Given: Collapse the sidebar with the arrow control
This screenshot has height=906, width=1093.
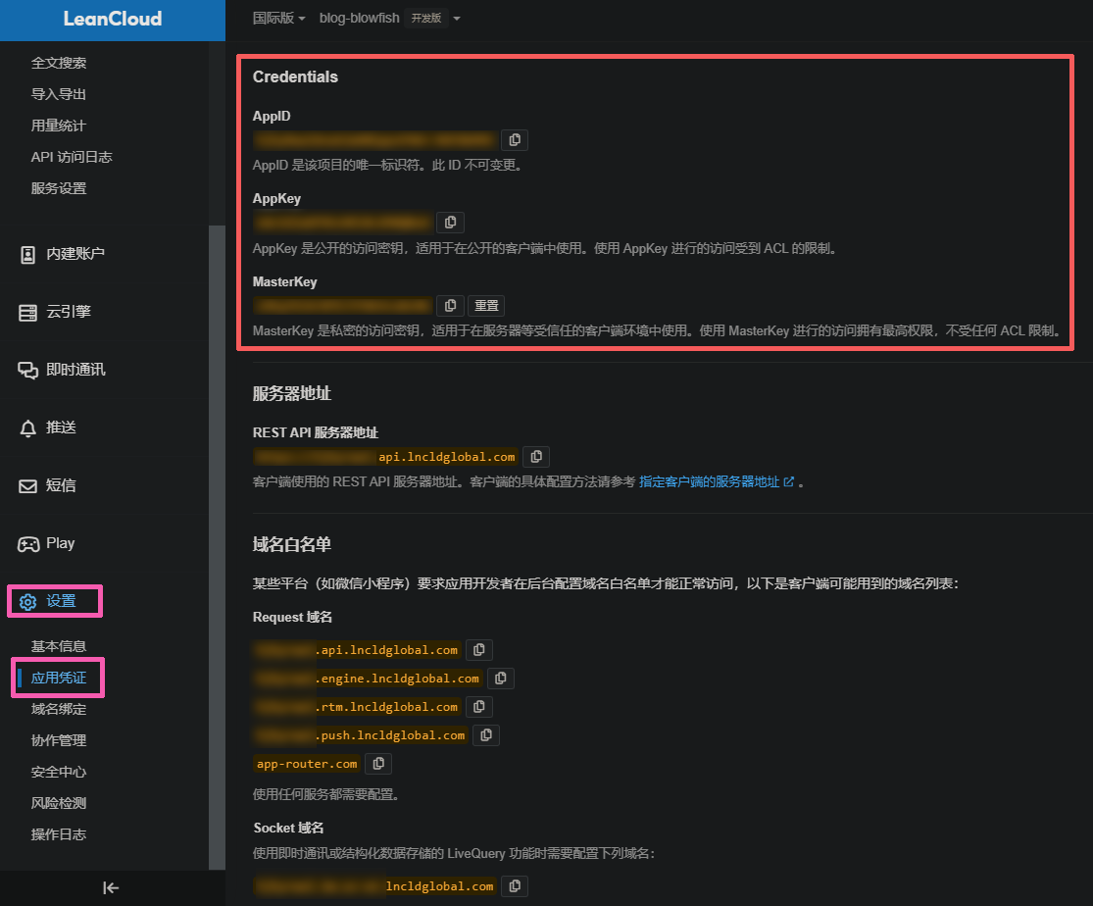Looking at the screenshot, I should coord(110,887).
